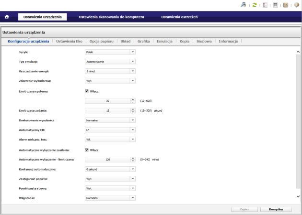Open the Wilgotność dropdown
The height and width of the screenshot is (215, 302).
click(110, 198)
